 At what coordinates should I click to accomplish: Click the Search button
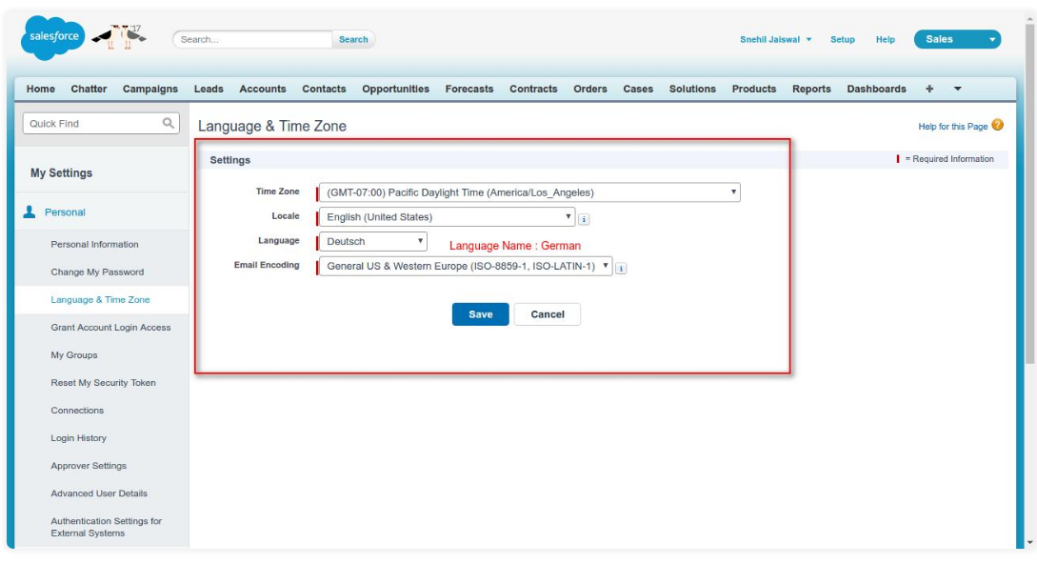coord(353,40)
